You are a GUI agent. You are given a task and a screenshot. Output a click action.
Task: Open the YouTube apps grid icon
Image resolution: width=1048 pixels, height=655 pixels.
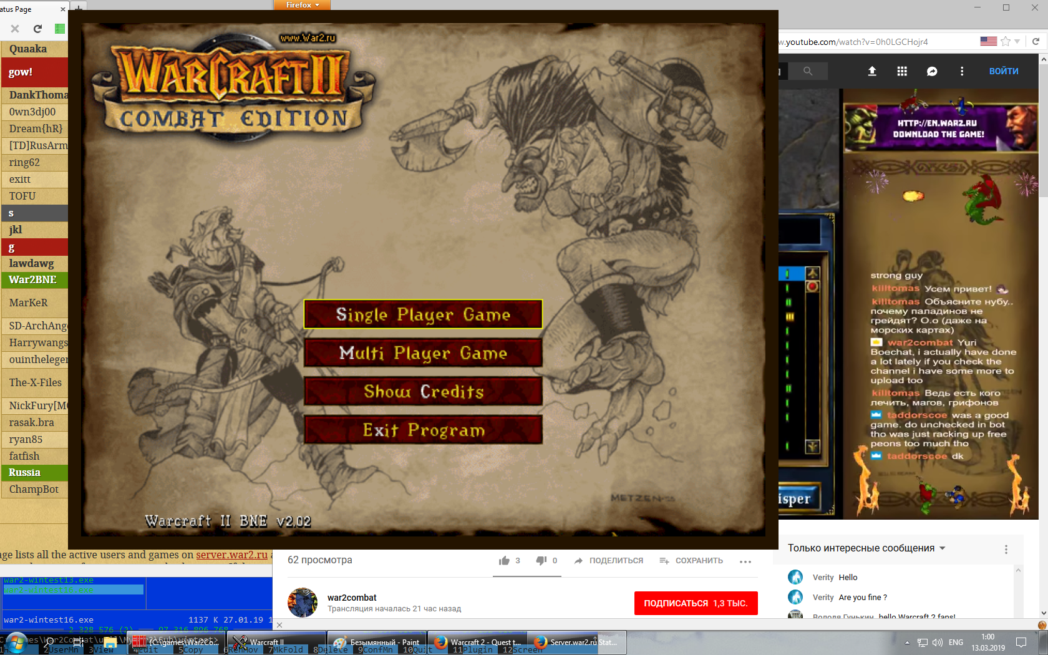[x=902, y=71]
